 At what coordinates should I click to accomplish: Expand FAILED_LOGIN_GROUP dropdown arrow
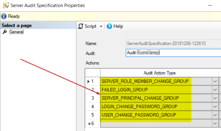point(215,90)
